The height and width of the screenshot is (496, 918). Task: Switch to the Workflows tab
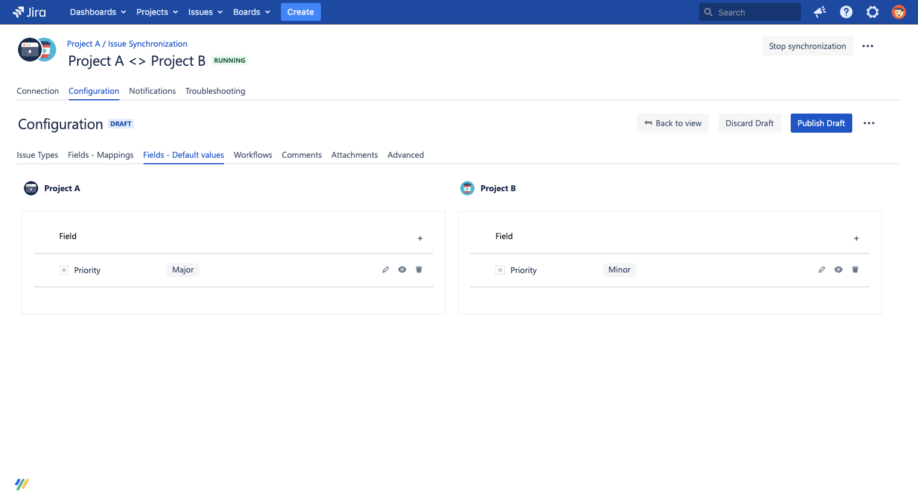[x=253, y=155]
